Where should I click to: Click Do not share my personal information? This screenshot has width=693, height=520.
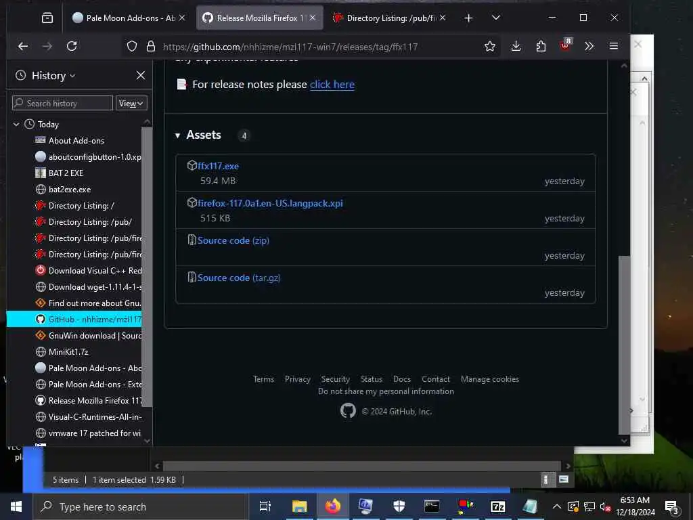(x=386, y=391)
